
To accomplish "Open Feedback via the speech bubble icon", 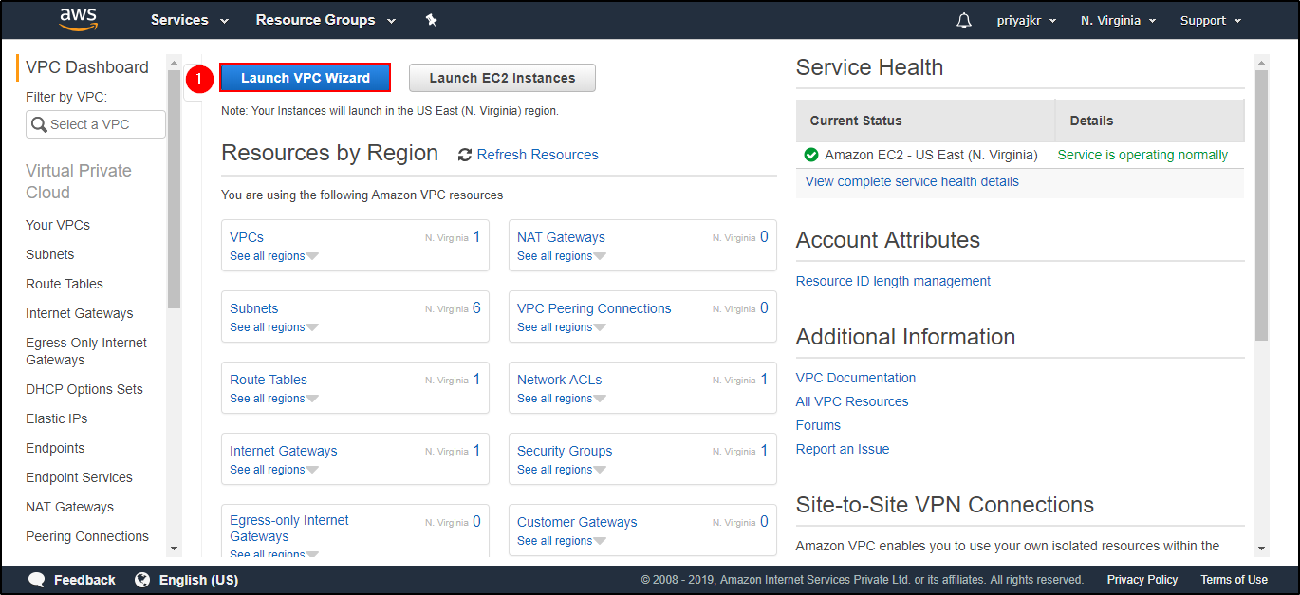I will (35, 579).
